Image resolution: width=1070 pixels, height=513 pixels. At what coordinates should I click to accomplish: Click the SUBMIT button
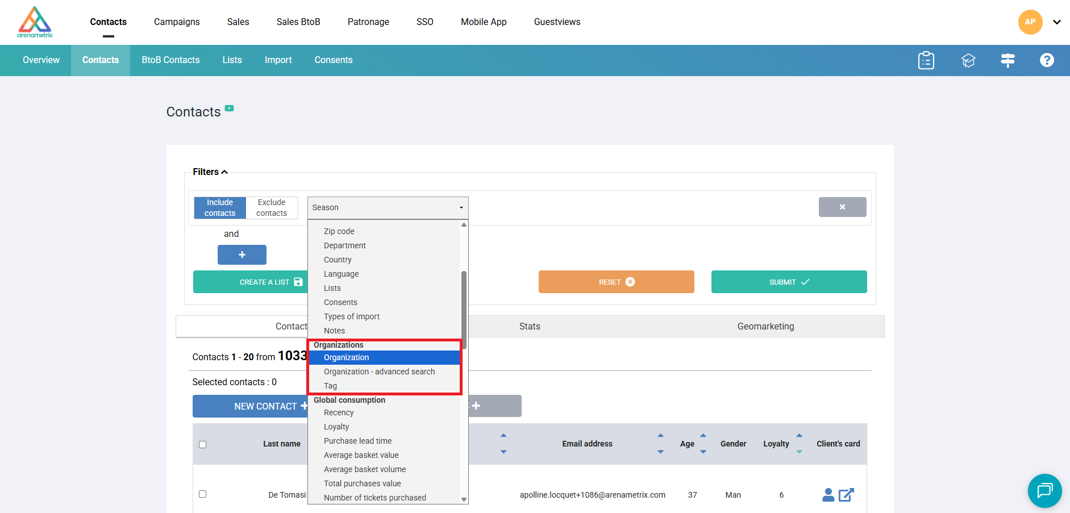(x=789, y=282)
